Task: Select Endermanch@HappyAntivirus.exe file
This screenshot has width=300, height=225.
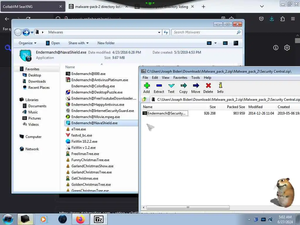Action: 95,105
